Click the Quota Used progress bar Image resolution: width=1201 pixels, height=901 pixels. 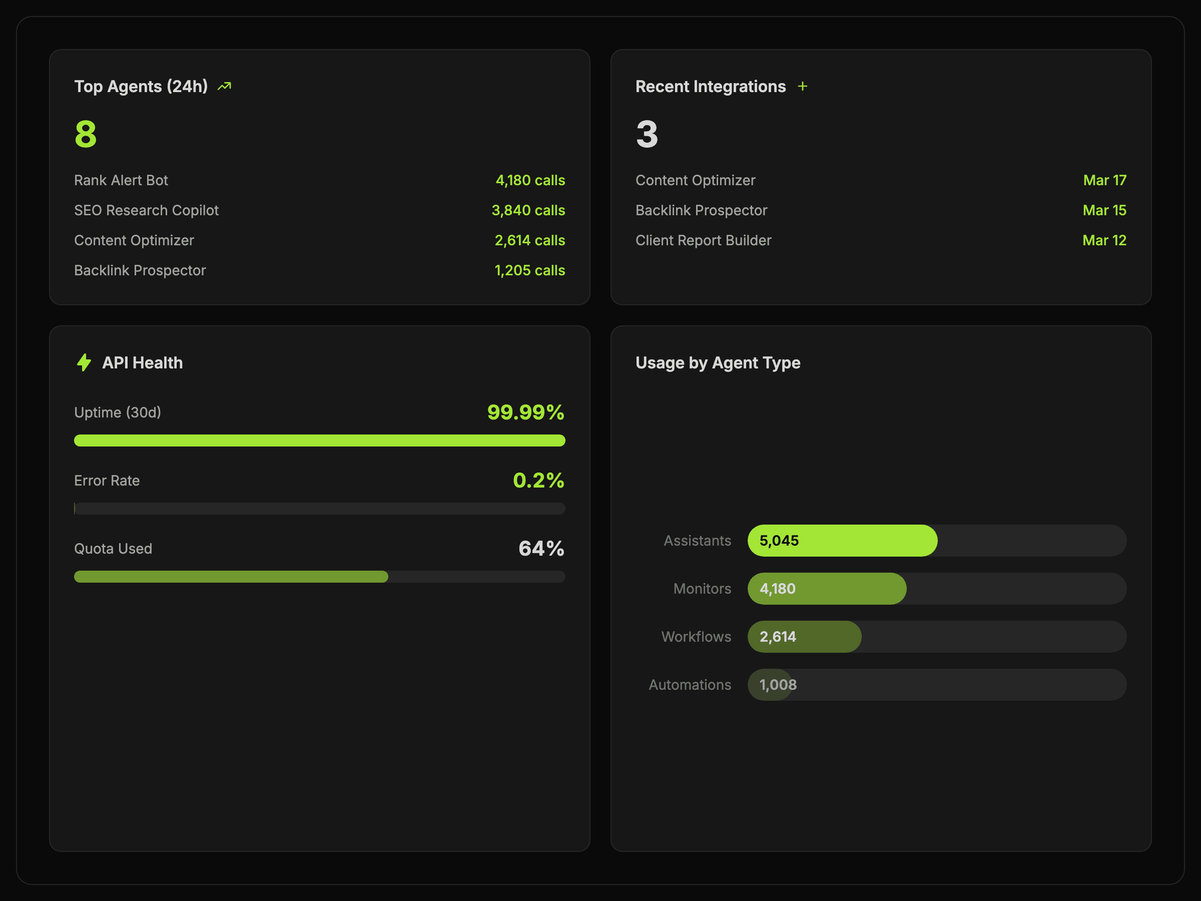319,577
